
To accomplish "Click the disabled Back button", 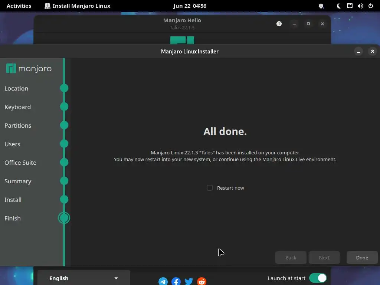I will (x=291, y=258).
